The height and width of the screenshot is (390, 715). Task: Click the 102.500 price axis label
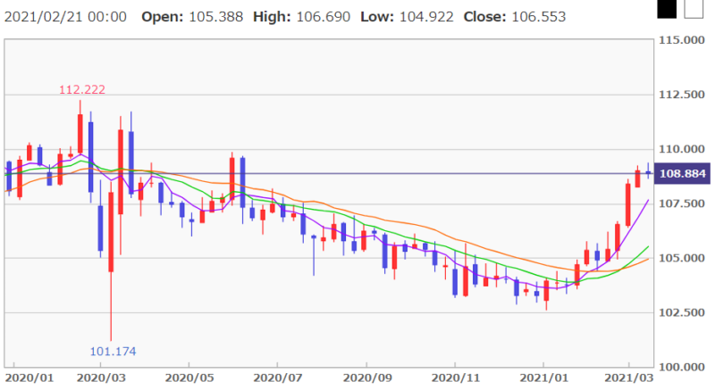click(681, 312)
